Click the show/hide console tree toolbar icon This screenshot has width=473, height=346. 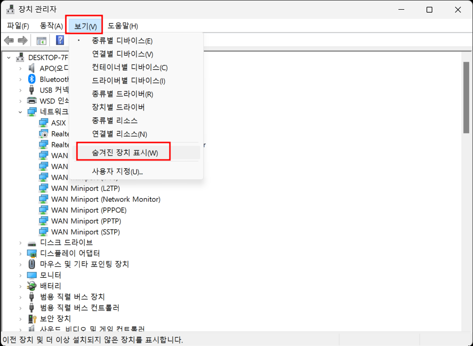(x=43, y=40)
